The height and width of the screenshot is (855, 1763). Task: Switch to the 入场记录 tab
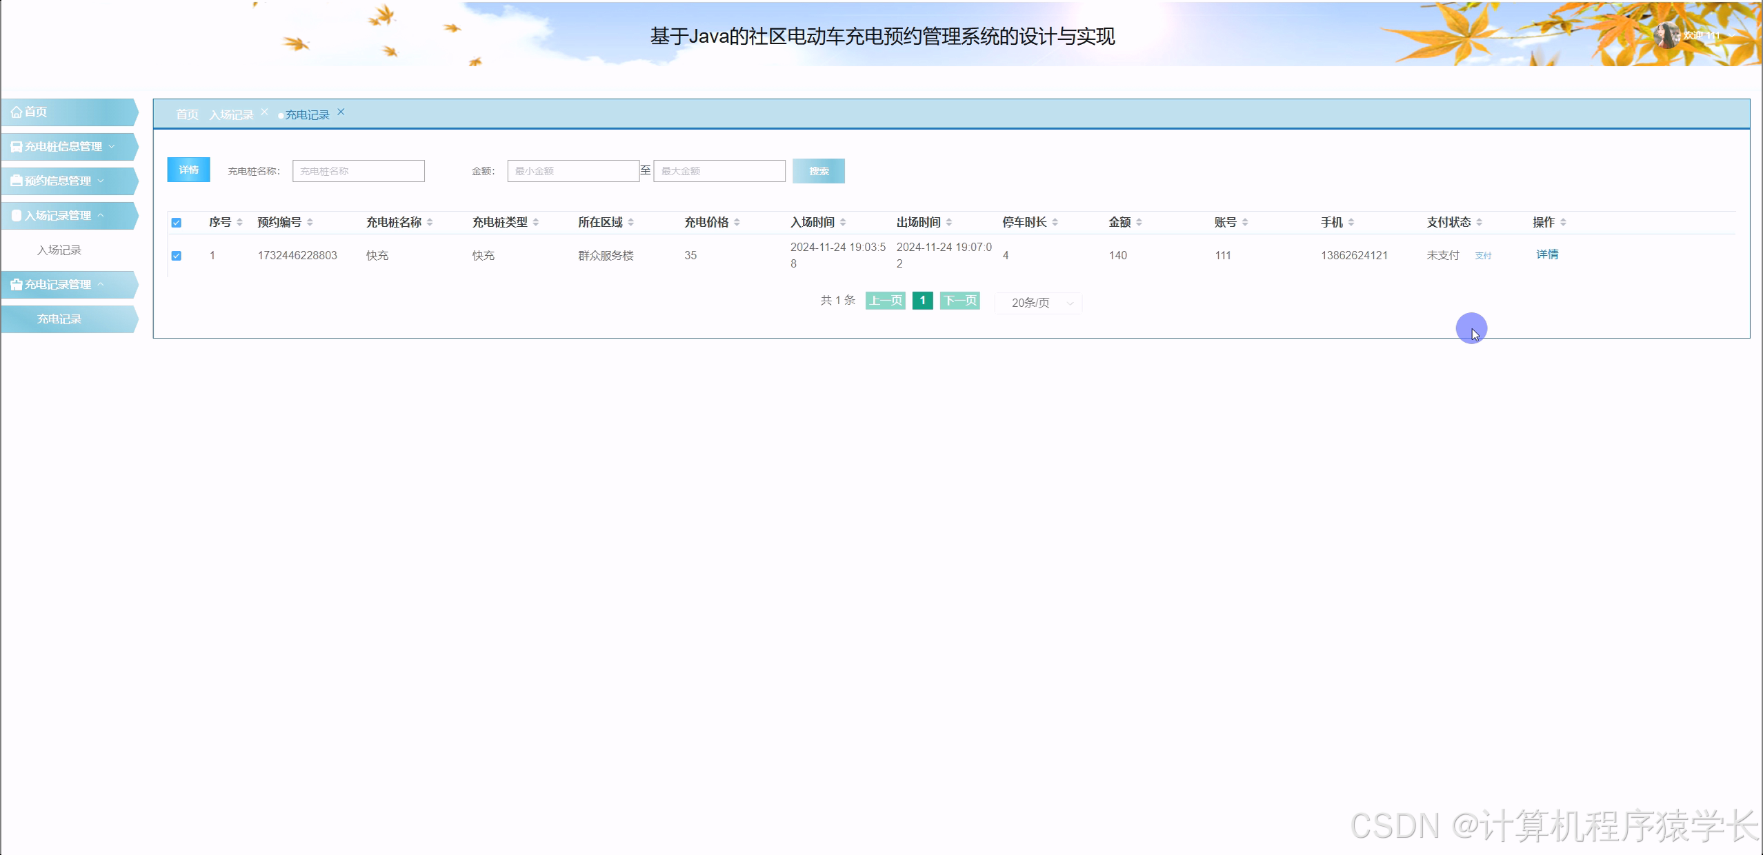(x=233, y=114)
